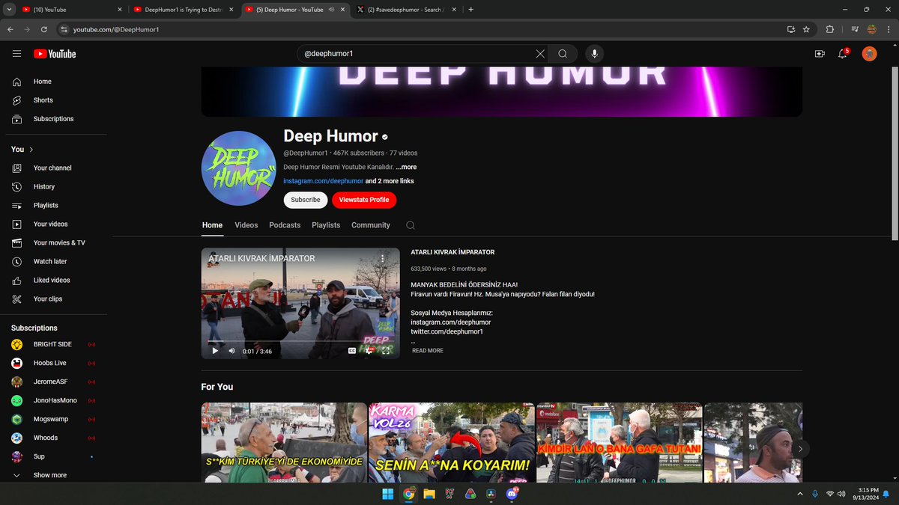Open featured video three-dot menu
This screenshot has height=505, width=899.
point(383,258)
